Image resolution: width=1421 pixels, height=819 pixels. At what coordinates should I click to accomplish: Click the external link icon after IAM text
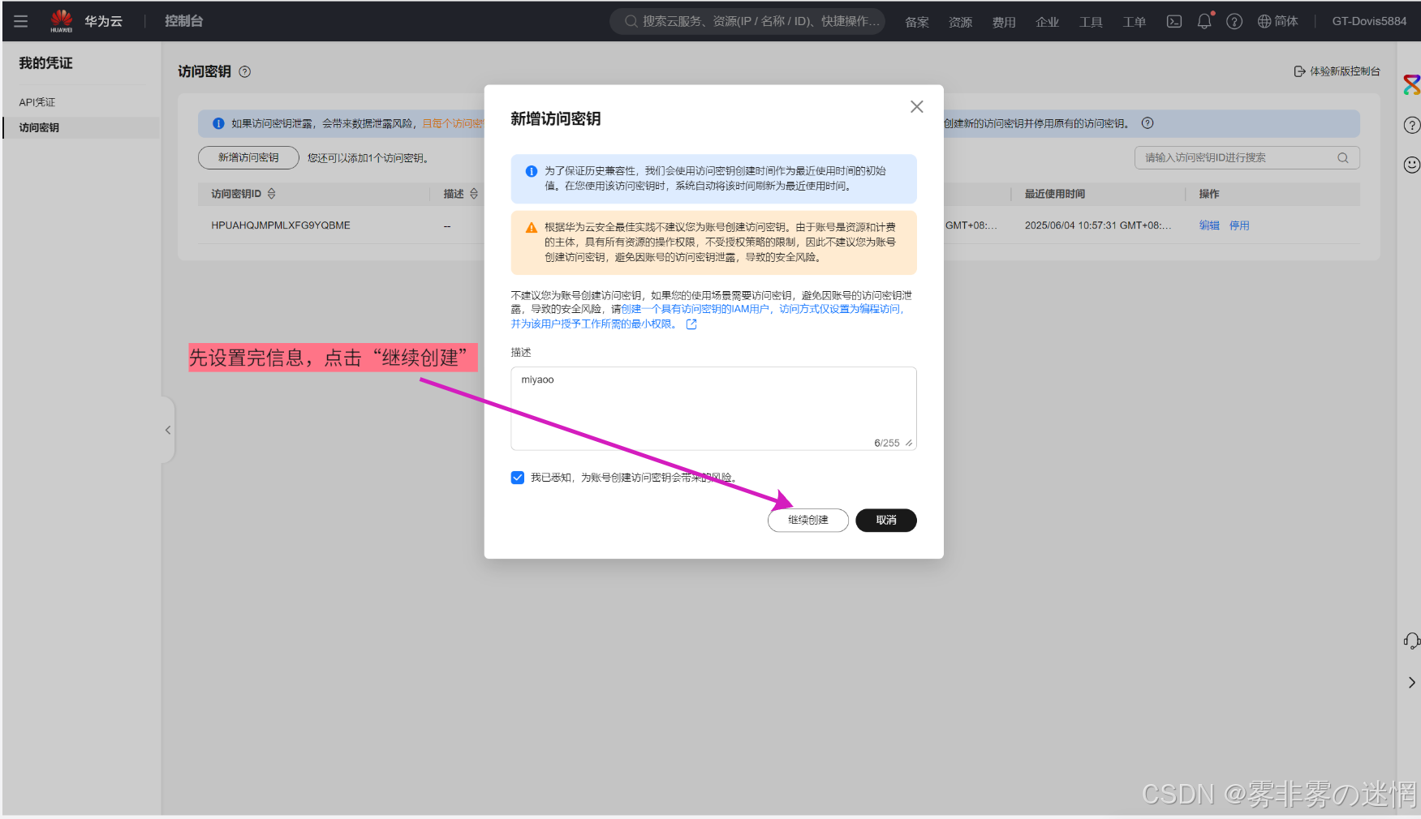pyautogui.click(x=691, y=324)
